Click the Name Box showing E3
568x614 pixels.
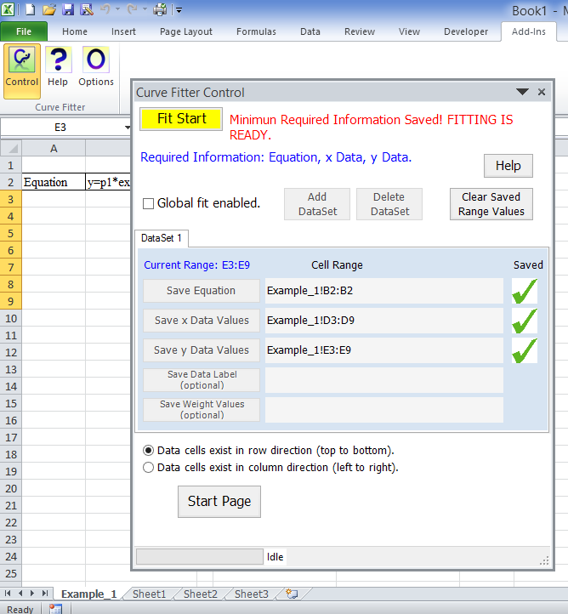click(60, 128)
